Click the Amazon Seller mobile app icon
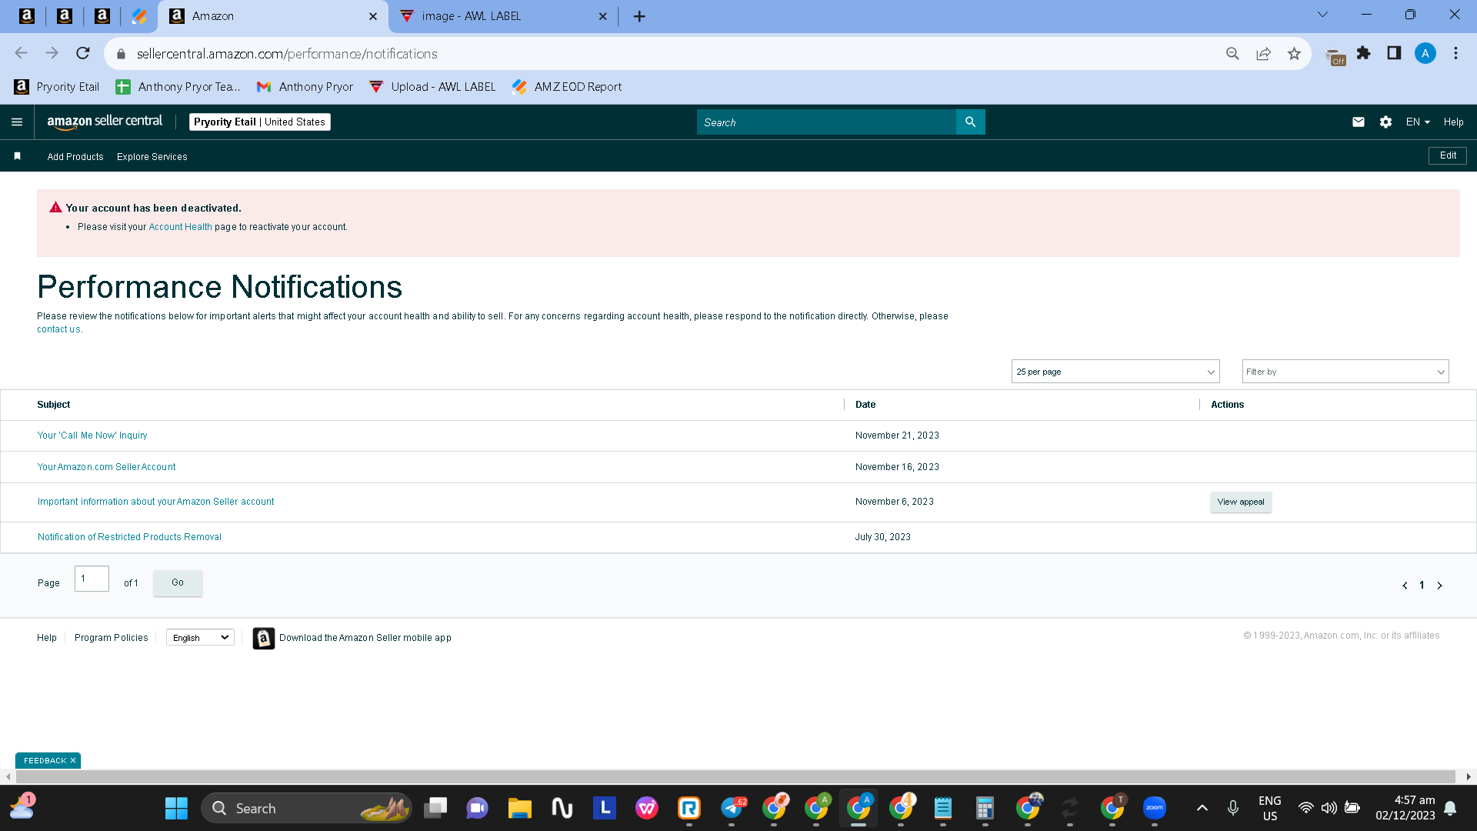The image size is (1477, 831). [x=264, y=638]
